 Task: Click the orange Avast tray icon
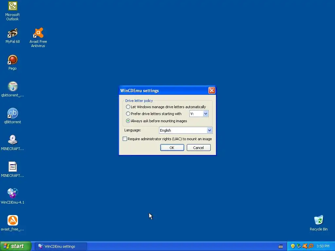click(x=305, y=246)
